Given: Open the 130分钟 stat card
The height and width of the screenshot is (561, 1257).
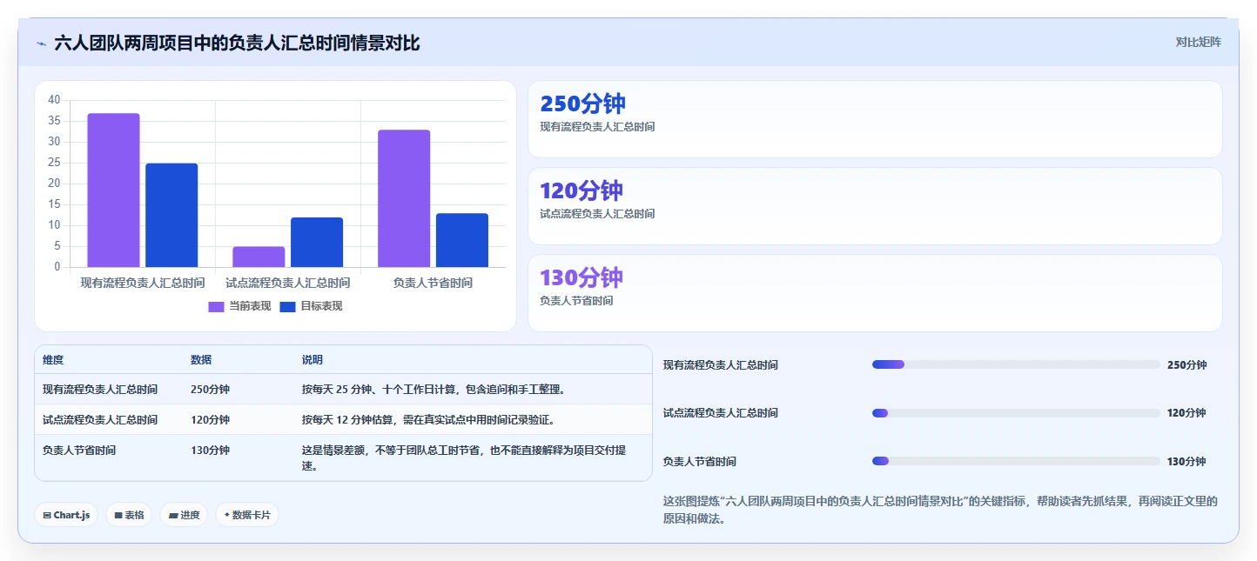Looking at the screenshot, I should tap(875, 293).
